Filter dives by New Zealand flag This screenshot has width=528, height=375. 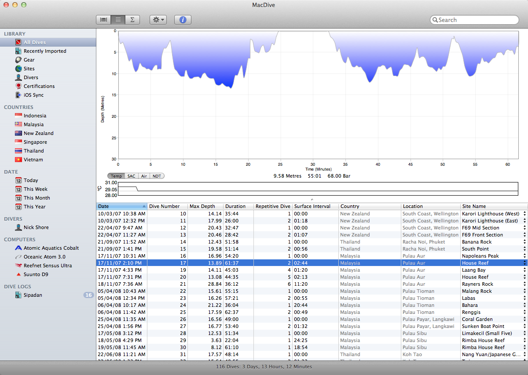tap(18, 133)
